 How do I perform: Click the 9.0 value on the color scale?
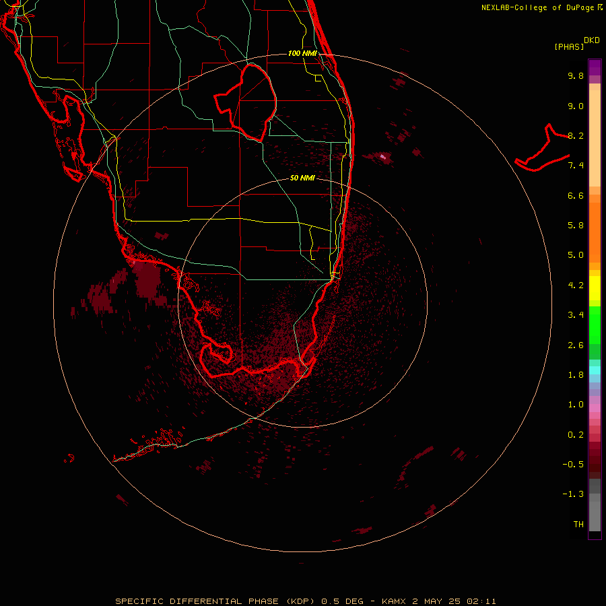(x=576, y=106)
